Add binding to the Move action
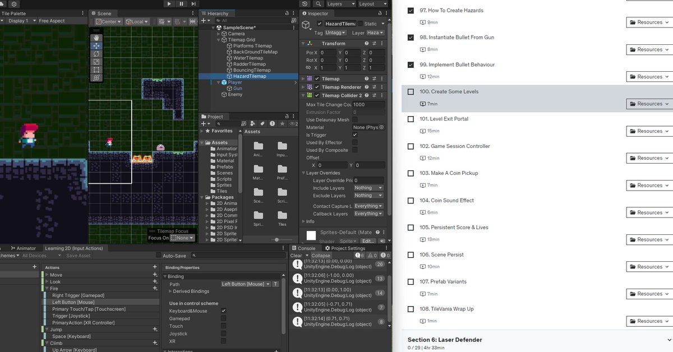673x352 pixels. (x=155, y=275)
